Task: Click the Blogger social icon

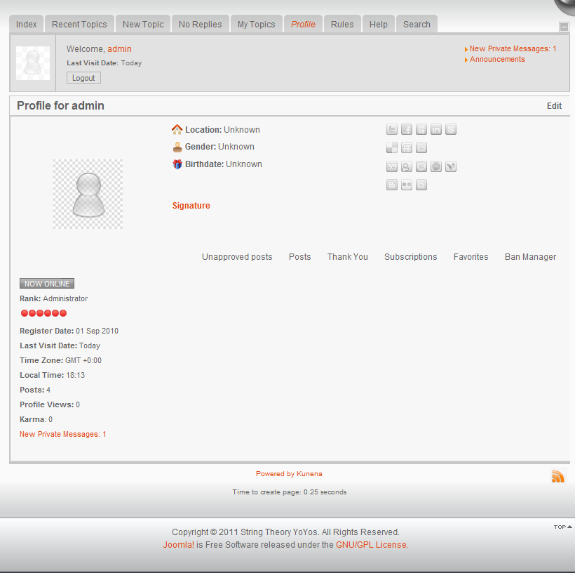Action: tap(393, 185)
